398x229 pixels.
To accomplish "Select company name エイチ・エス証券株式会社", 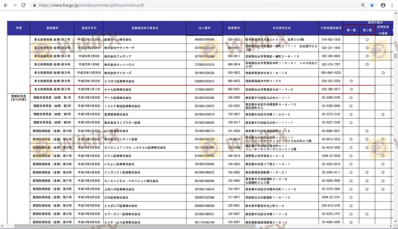I will (122, 222).
